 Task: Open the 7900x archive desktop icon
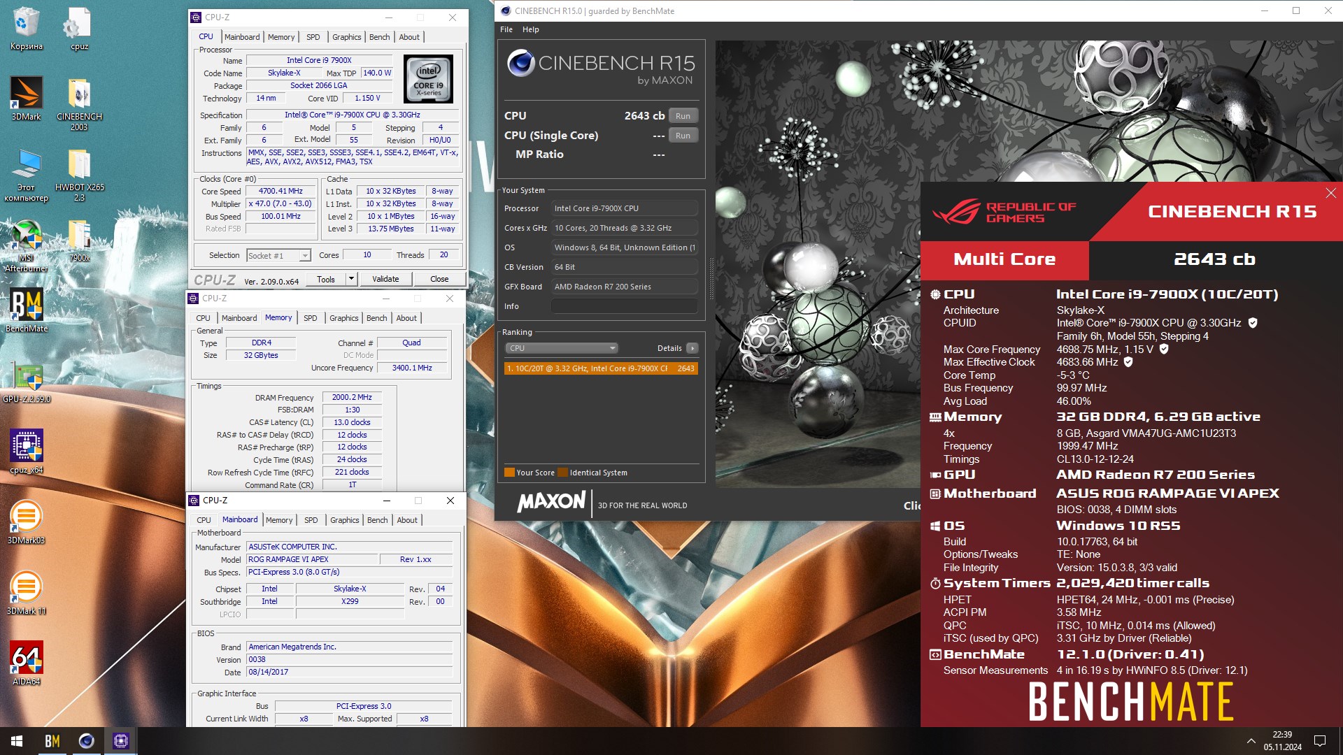click(79, 240)
